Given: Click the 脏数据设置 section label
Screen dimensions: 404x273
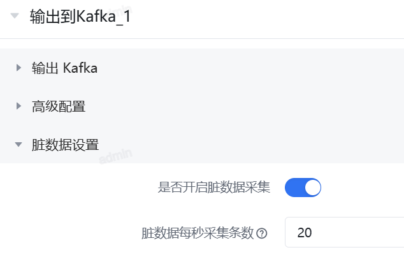Looking at the screenshot, I should click(65, 145).
